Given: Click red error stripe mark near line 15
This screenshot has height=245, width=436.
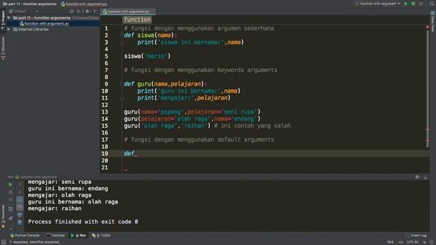Looking at the screenshot, I should click(428, 130).
